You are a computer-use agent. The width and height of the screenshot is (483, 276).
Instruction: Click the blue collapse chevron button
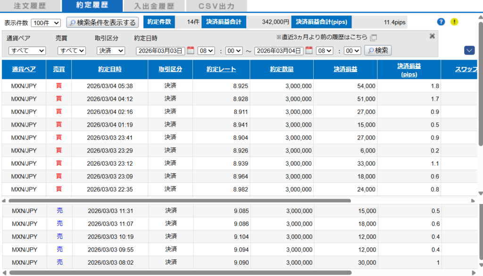(469, 50)
